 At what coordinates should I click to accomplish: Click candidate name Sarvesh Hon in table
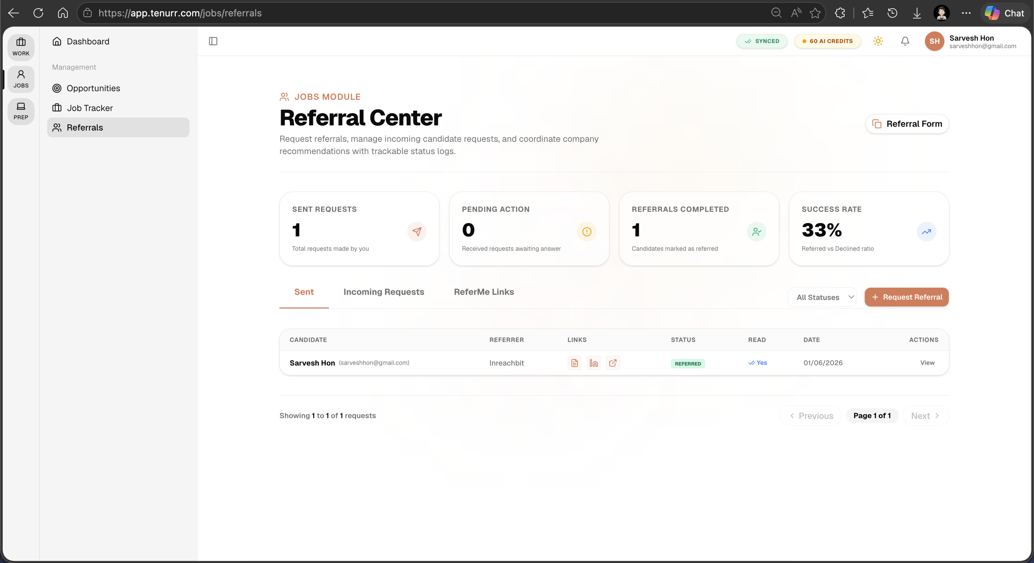(312, 363)
